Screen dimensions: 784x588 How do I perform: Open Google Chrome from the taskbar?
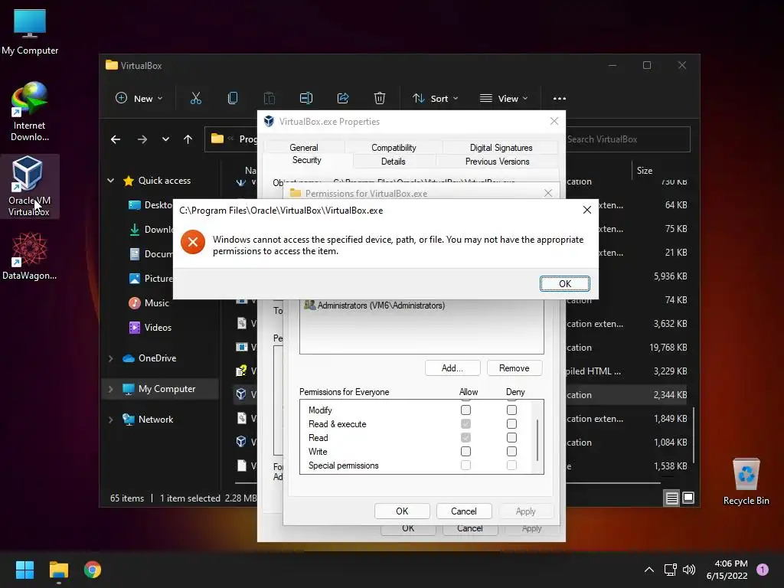click(x=93, y=570)
